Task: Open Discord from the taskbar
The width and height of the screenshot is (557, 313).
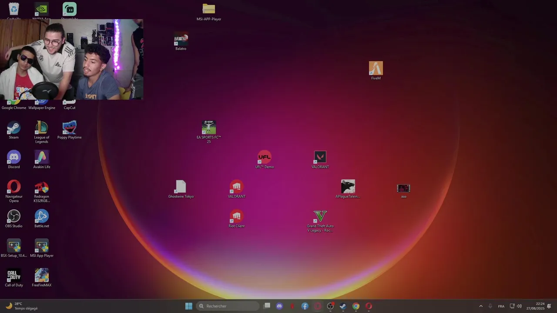Action: pos(279,306)
